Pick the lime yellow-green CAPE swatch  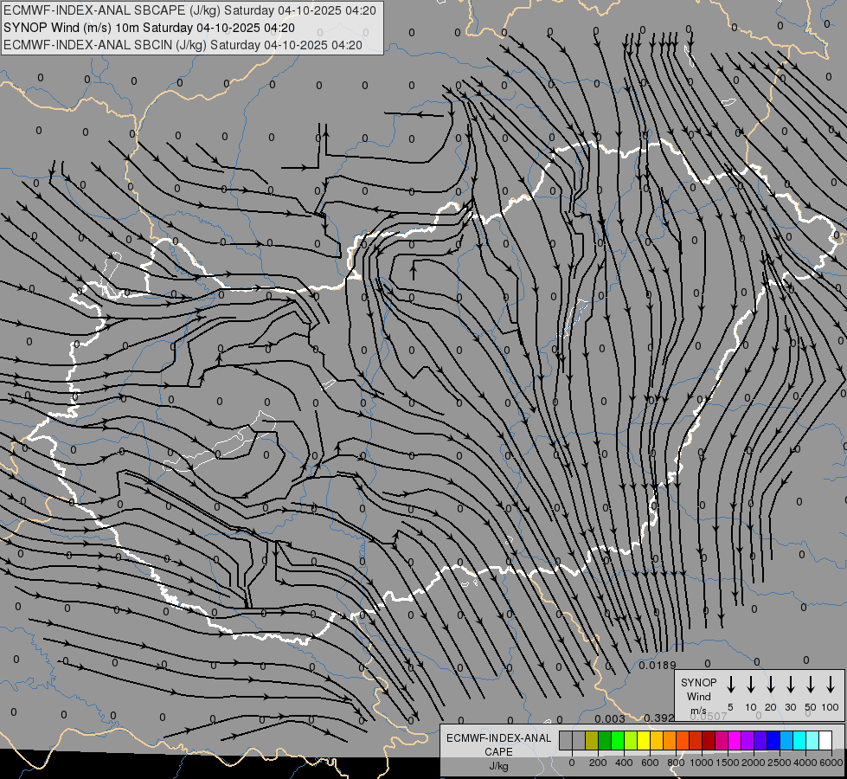(x=631, y=740)
